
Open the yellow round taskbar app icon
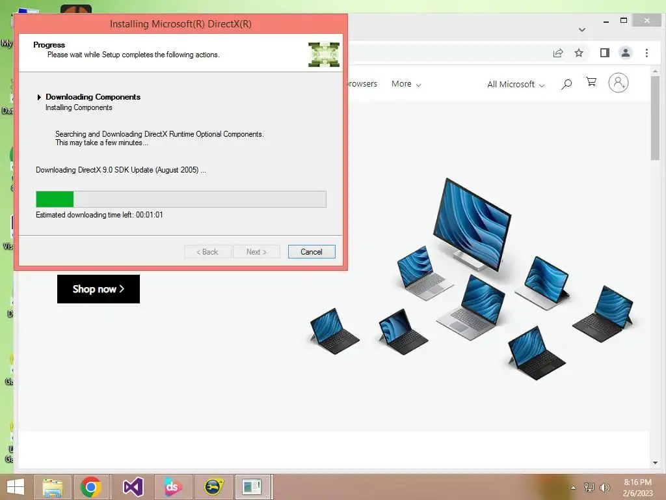click(x=213, y=487)
